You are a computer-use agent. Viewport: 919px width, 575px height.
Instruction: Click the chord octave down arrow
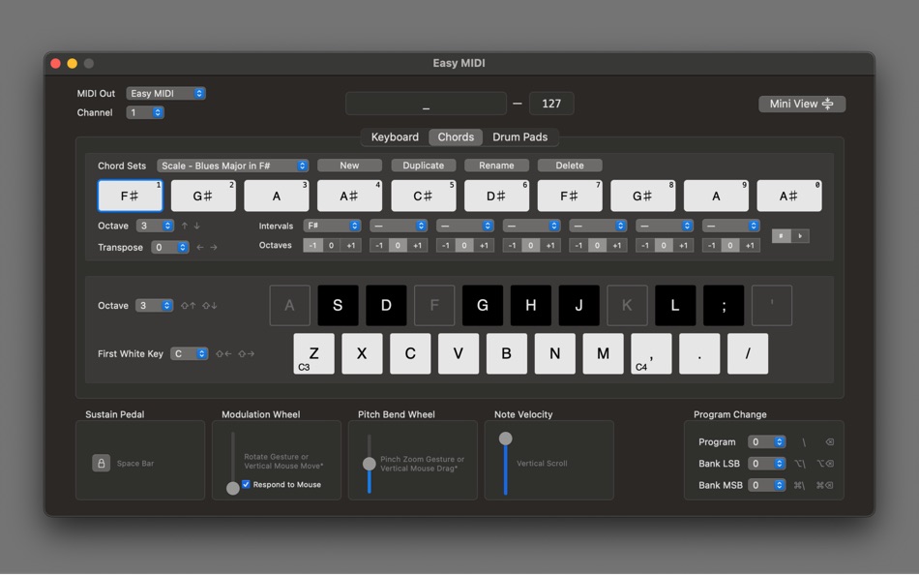click(x=197, y=226)
